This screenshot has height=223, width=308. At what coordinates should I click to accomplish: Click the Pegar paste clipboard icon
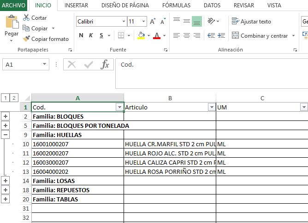coord(12,22)
